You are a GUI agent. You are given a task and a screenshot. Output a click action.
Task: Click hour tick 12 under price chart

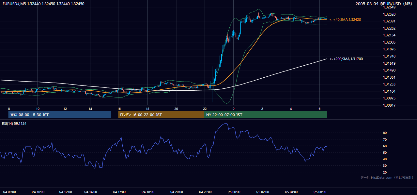tap(65, 109)
